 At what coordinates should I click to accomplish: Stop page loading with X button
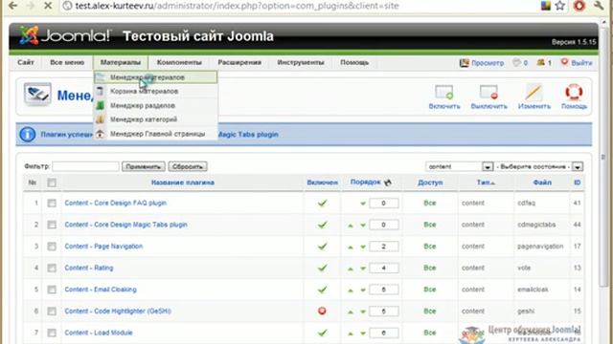click(x=48, y=6)
